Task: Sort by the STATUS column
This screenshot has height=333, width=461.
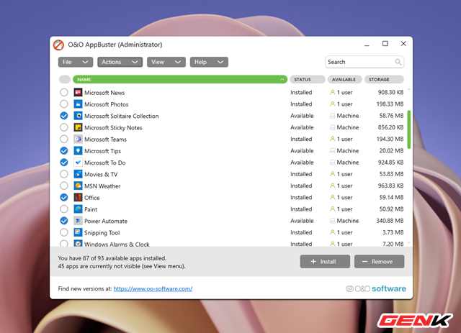Action: 308,79
